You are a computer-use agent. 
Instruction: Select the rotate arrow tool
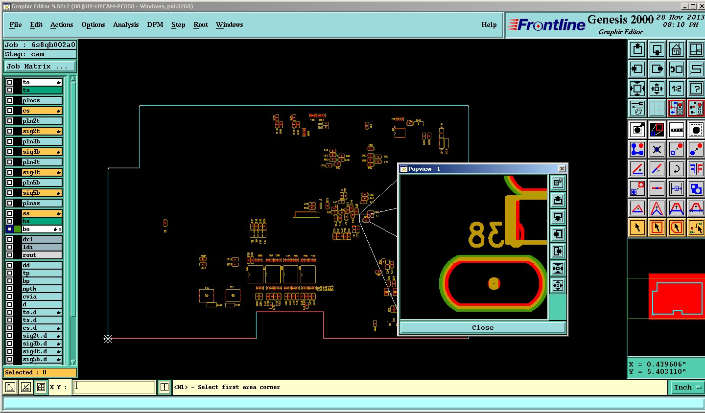coord(677,169)
